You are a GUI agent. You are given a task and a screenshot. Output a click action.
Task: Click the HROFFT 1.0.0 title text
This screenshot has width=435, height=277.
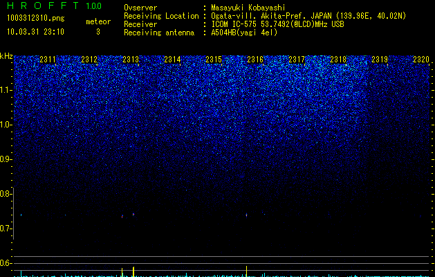(x=54, y=6)
